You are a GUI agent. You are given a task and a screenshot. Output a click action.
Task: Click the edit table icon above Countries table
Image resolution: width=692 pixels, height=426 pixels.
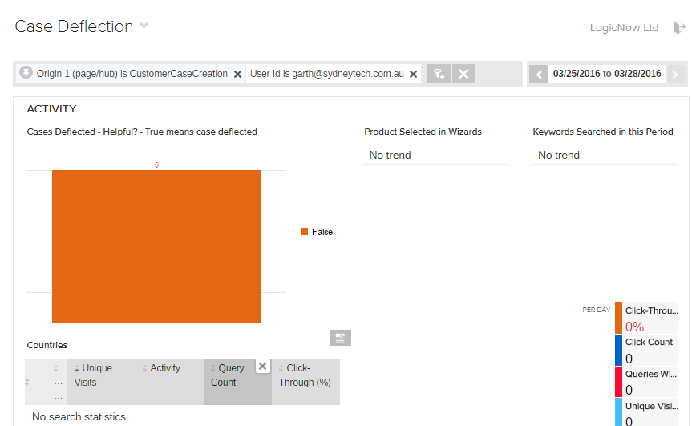(x=340, y=338)
